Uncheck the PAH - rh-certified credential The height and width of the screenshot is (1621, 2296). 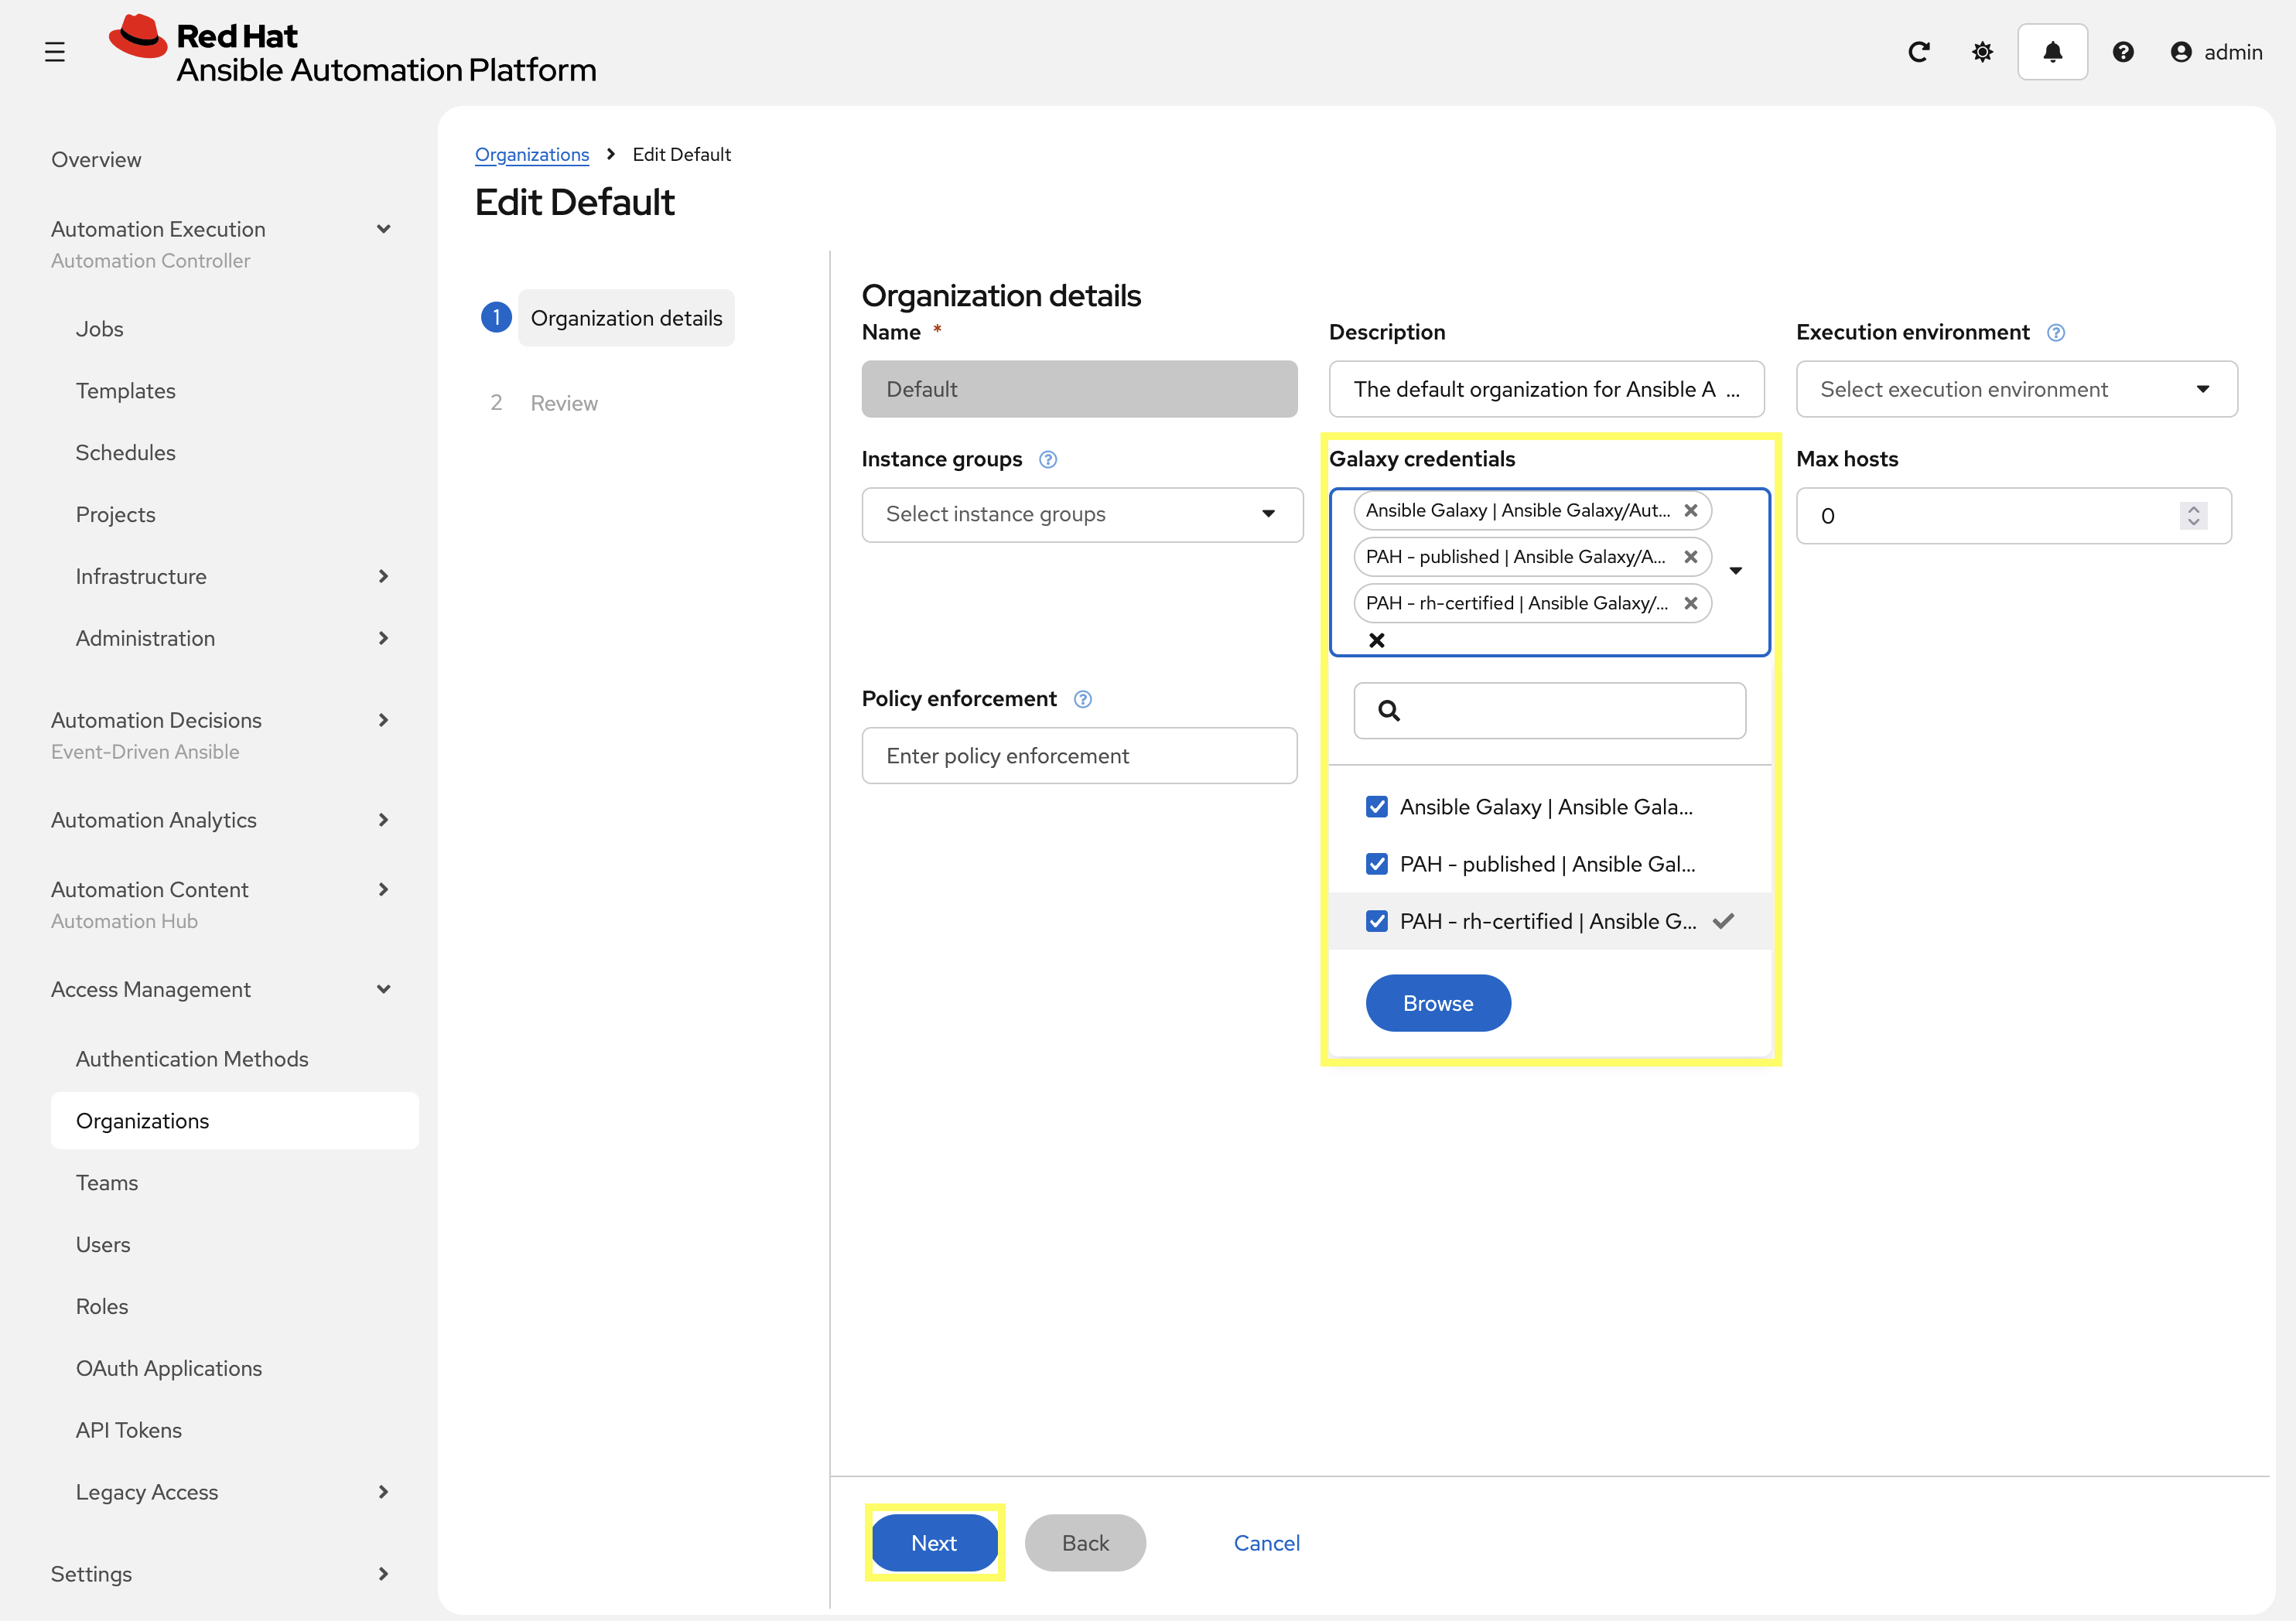(1377, 921)
